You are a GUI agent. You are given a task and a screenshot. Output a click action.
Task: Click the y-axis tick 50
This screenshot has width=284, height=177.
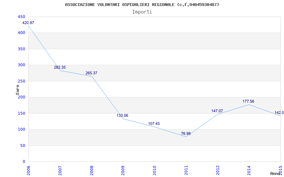22,145
